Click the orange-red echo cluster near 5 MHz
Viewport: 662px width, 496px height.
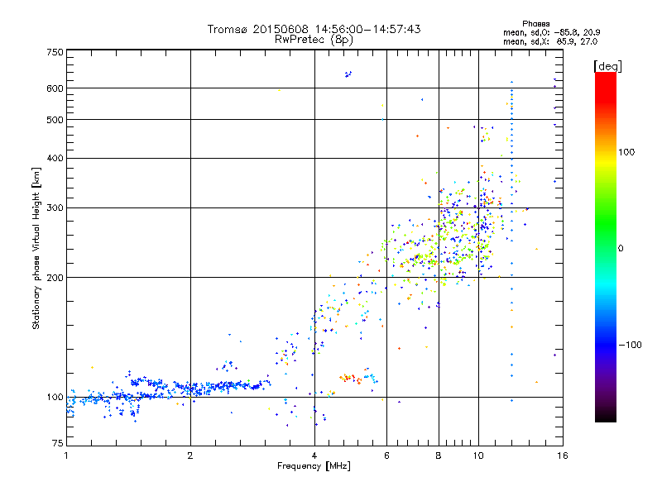pos(350,378)
